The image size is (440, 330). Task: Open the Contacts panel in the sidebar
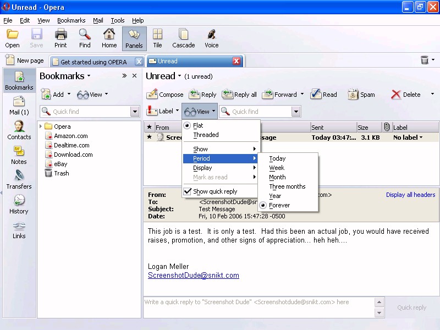point(19,130)
